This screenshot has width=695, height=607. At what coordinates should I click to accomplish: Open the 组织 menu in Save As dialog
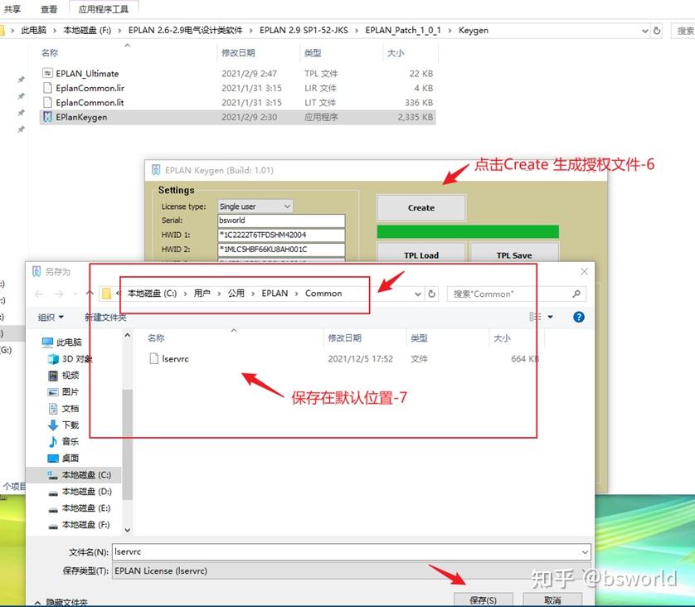51,318
